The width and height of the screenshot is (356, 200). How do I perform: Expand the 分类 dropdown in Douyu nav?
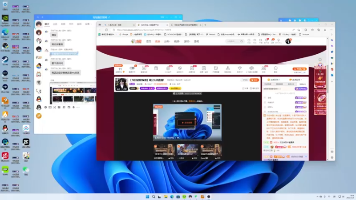point(167,41)
